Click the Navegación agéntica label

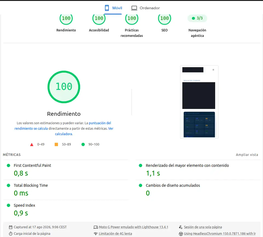(197, 33)
